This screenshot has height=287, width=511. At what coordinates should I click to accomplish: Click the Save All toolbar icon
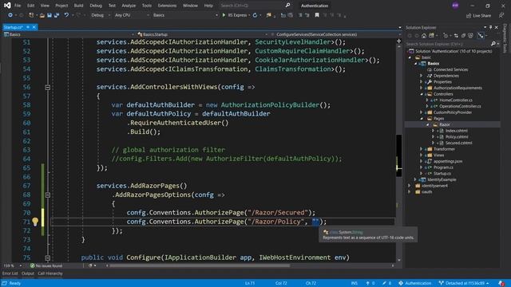click(x=57, y=15)
